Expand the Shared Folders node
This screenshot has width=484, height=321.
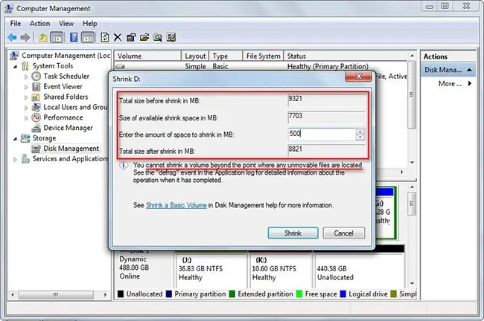[26, 97]
